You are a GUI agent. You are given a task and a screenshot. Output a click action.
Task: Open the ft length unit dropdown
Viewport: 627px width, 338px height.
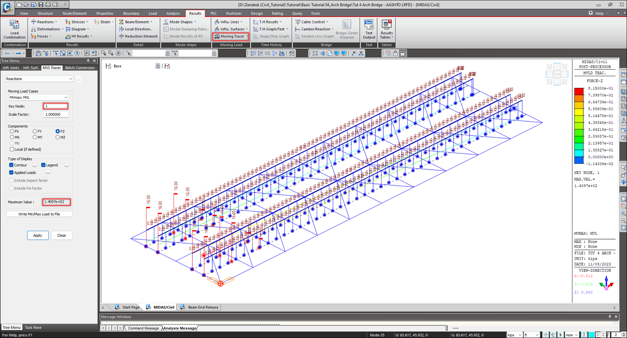[x=532, y=335]
